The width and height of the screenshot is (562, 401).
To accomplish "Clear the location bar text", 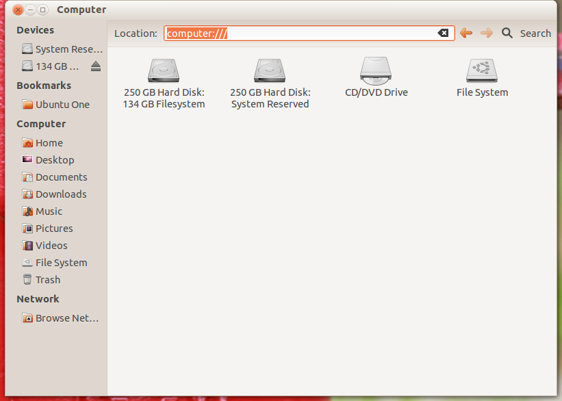I will [444, 34].
